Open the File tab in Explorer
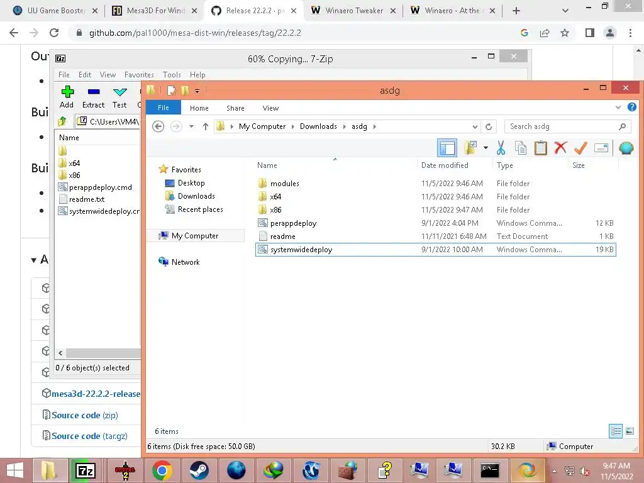The width and height of the screenshot is (644, 483). 163,108
